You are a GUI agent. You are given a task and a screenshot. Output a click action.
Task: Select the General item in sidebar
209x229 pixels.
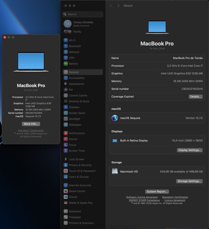pyautogui.click(x=83, y=72)
